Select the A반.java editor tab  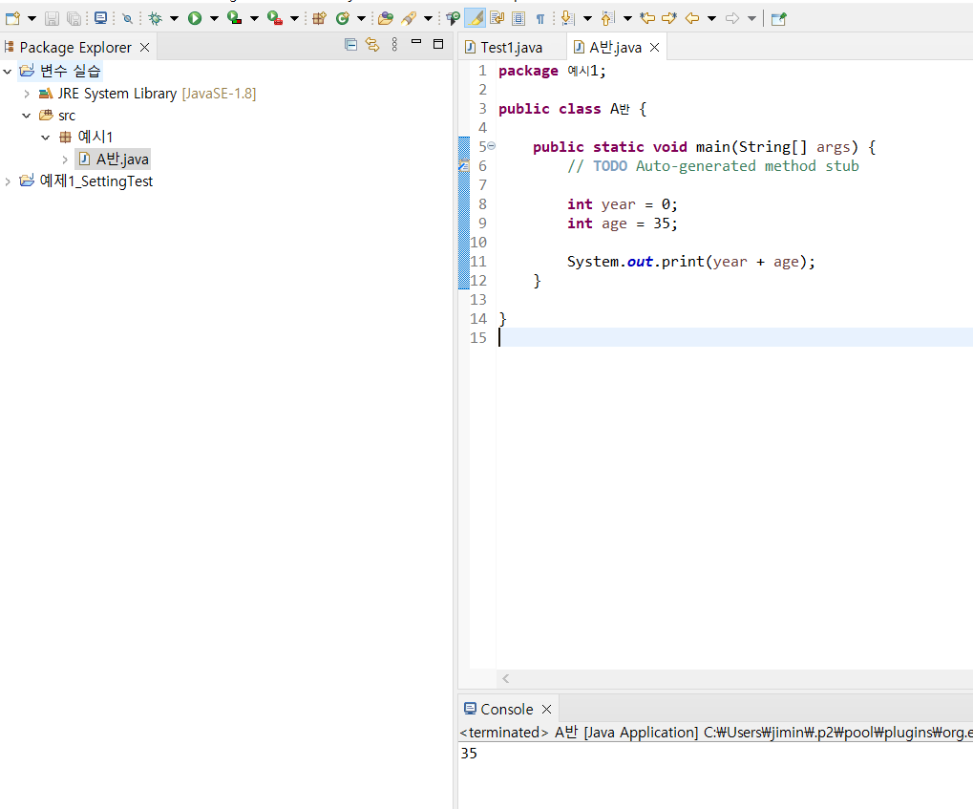[x=615, y=47]
